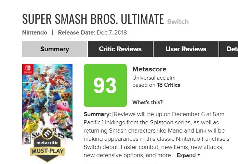The image size is (238, 164).
Task: Click the Expand dropdown arrow
Action: coord(199,155)
